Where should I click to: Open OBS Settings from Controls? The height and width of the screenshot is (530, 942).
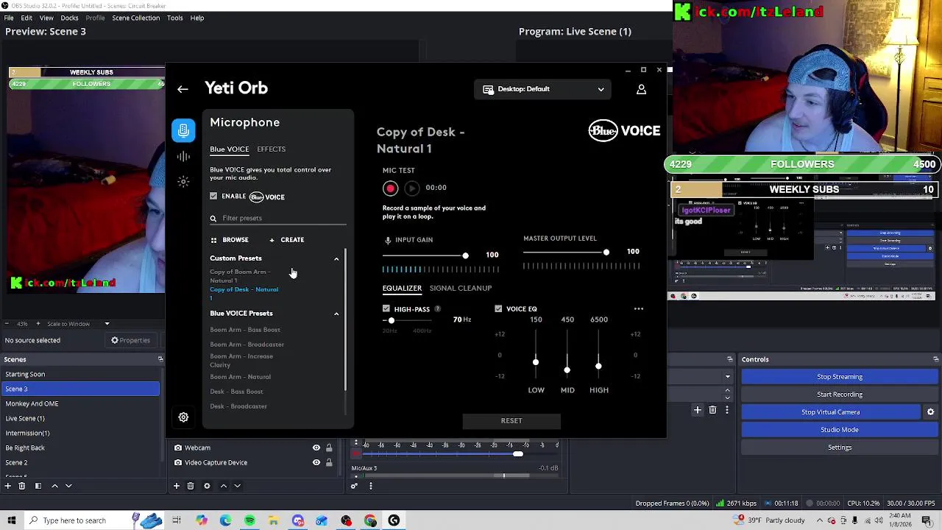click(840, 448)
